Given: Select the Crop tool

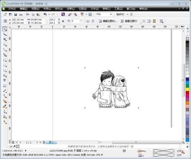Looking at the screenshot, I should tap(5, 39).
